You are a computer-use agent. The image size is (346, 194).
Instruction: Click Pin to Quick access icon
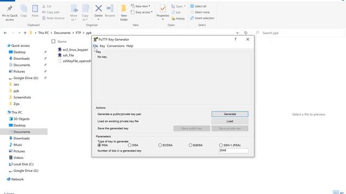[10, 9]
